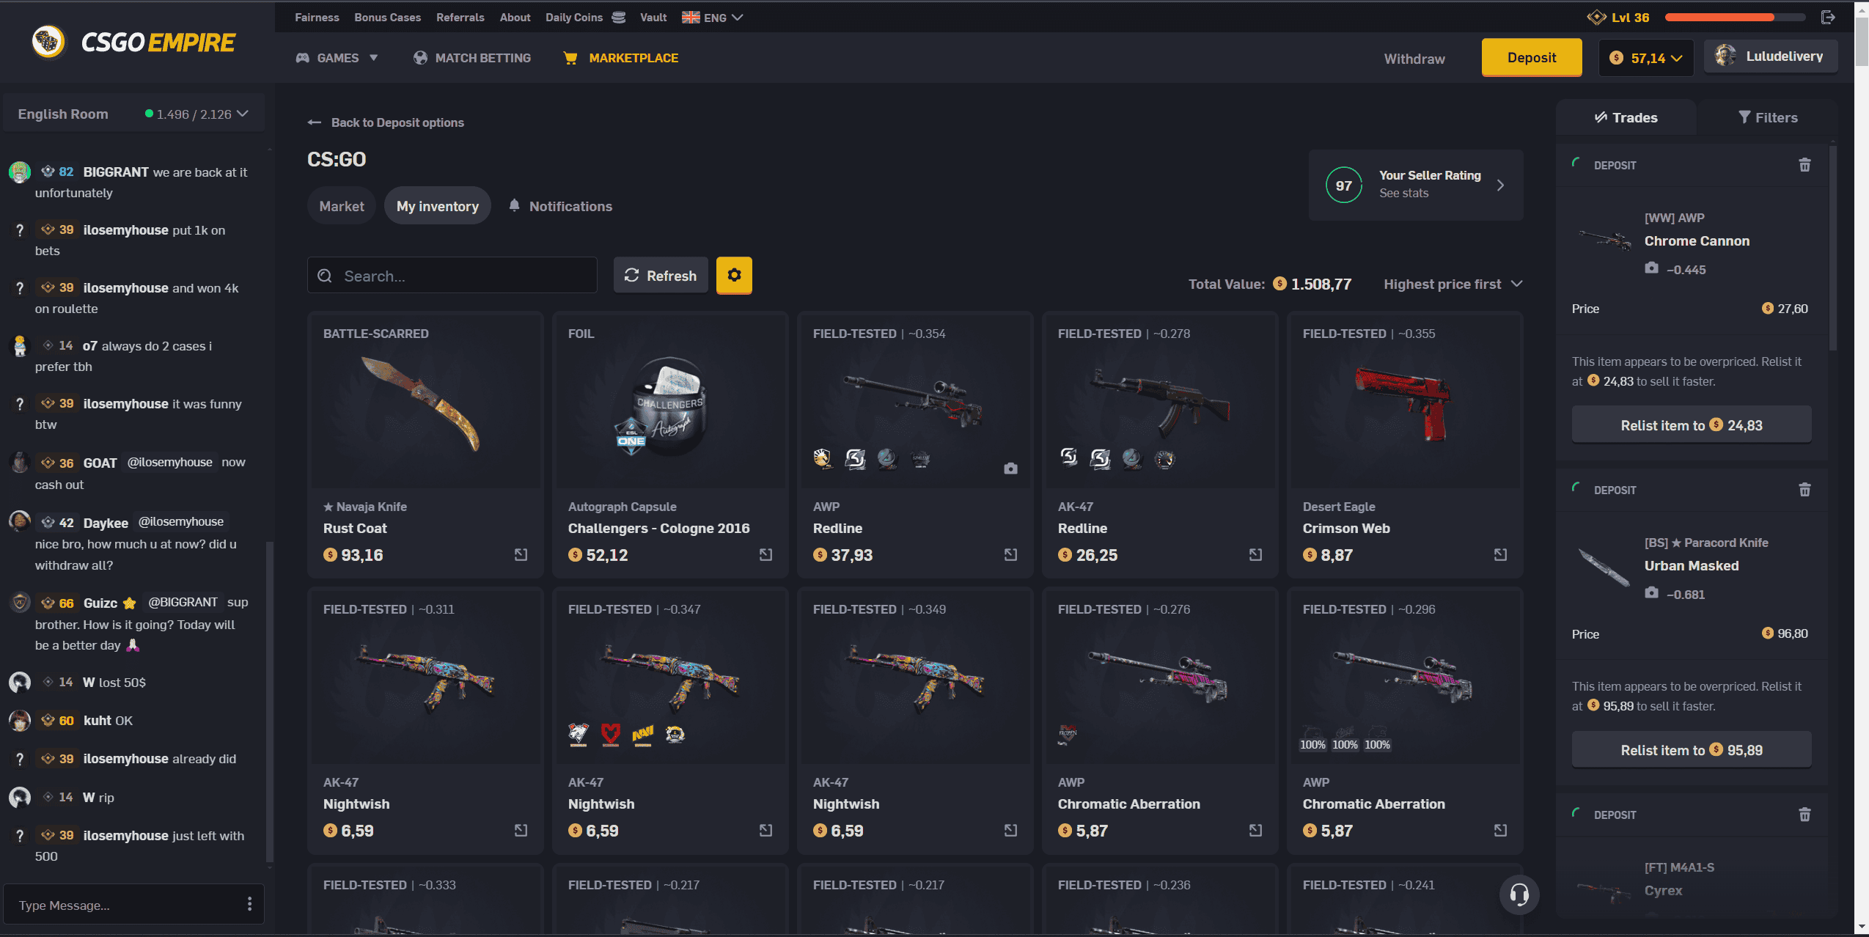Open inspect icon on AK-47 Redline card

[x=1255, y=555]
